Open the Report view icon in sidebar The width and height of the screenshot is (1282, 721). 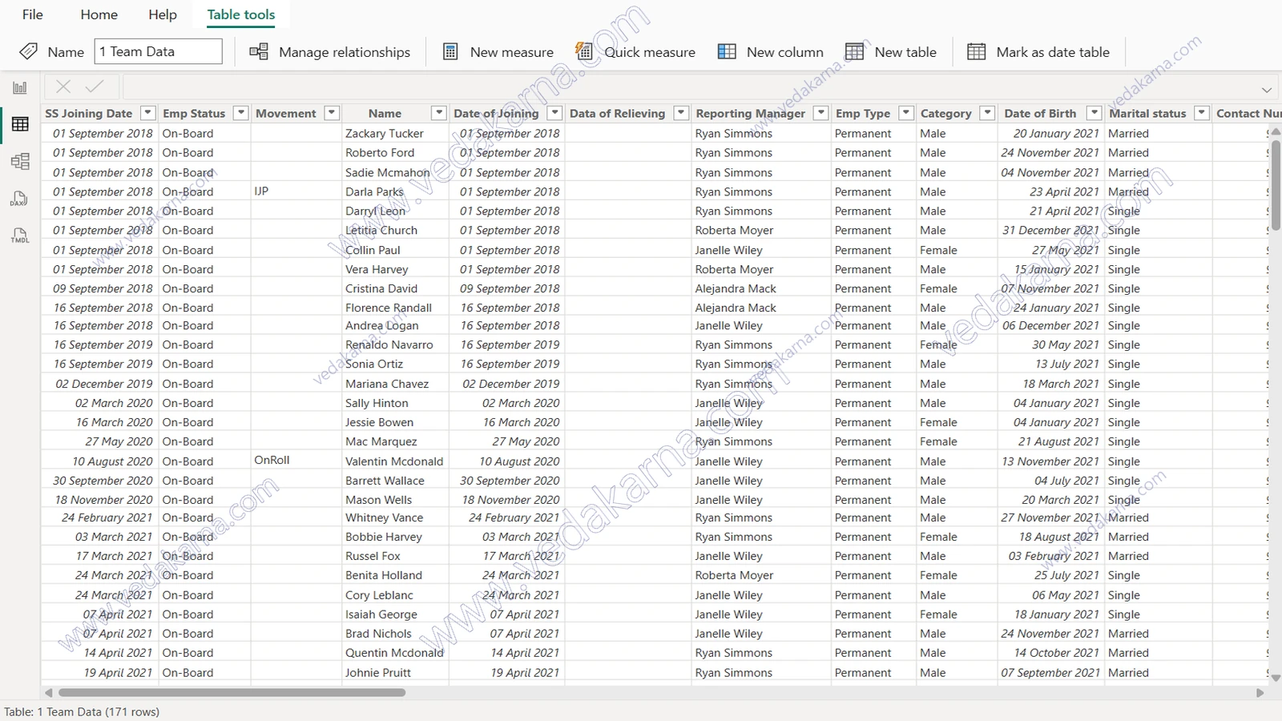(20, 87)
